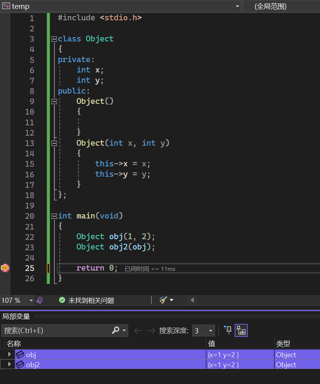
Task: Click the 局部变量 panel title tab
Action: pyautogui.click(x=16, y=316)
